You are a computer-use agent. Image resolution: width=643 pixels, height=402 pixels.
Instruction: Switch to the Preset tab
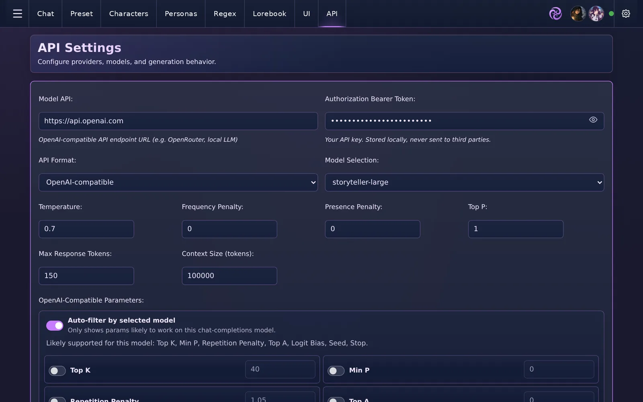[82, 14]
